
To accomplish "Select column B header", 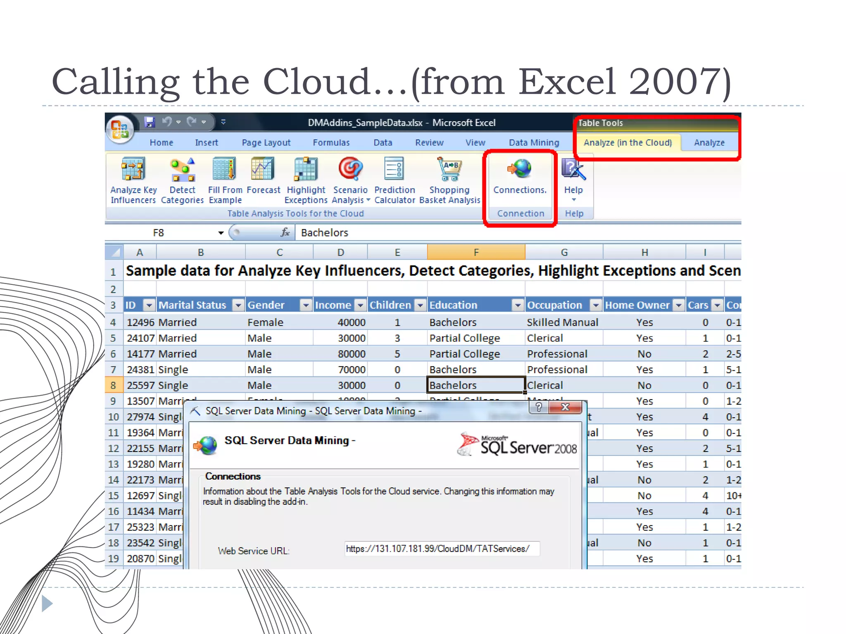I will coord(201,252).
